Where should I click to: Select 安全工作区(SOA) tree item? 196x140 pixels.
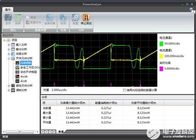coord(30,68)
